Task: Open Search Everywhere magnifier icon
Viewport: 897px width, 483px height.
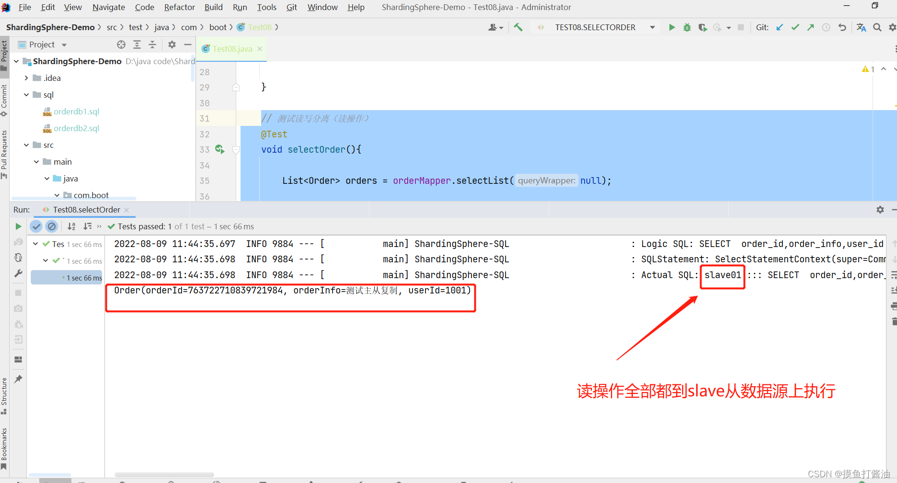Action: (x=877, y=27)
